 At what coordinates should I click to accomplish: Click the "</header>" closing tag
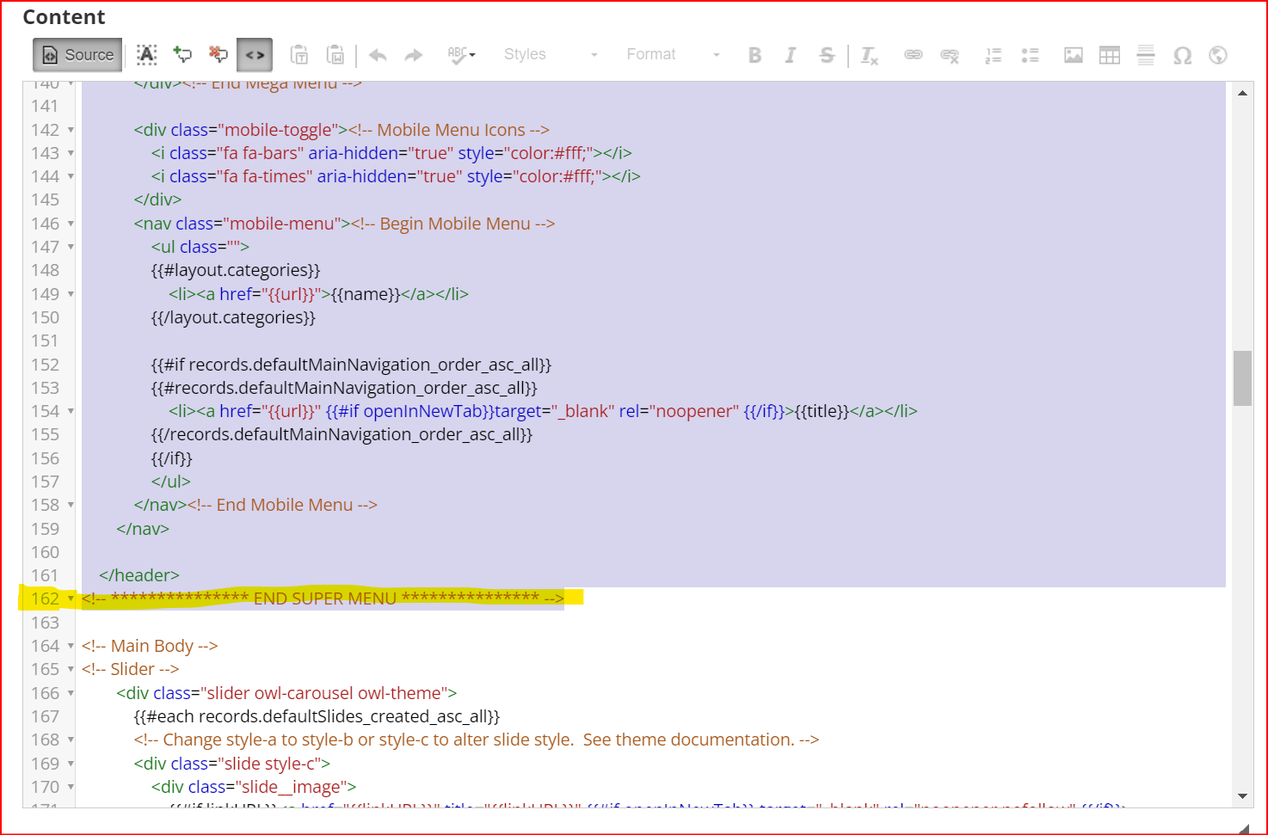pos(139,575)
